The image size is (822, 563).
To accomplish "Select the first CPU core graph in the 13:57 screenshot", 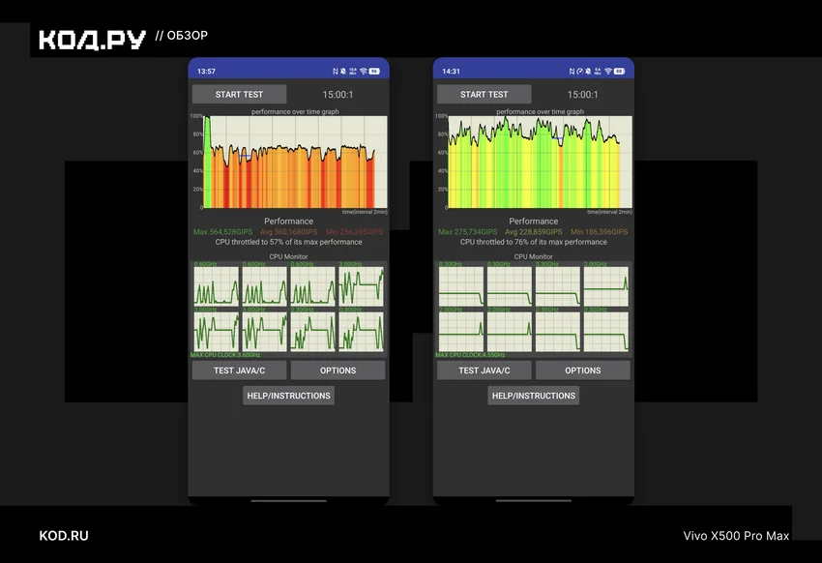I will click(216, 286).
